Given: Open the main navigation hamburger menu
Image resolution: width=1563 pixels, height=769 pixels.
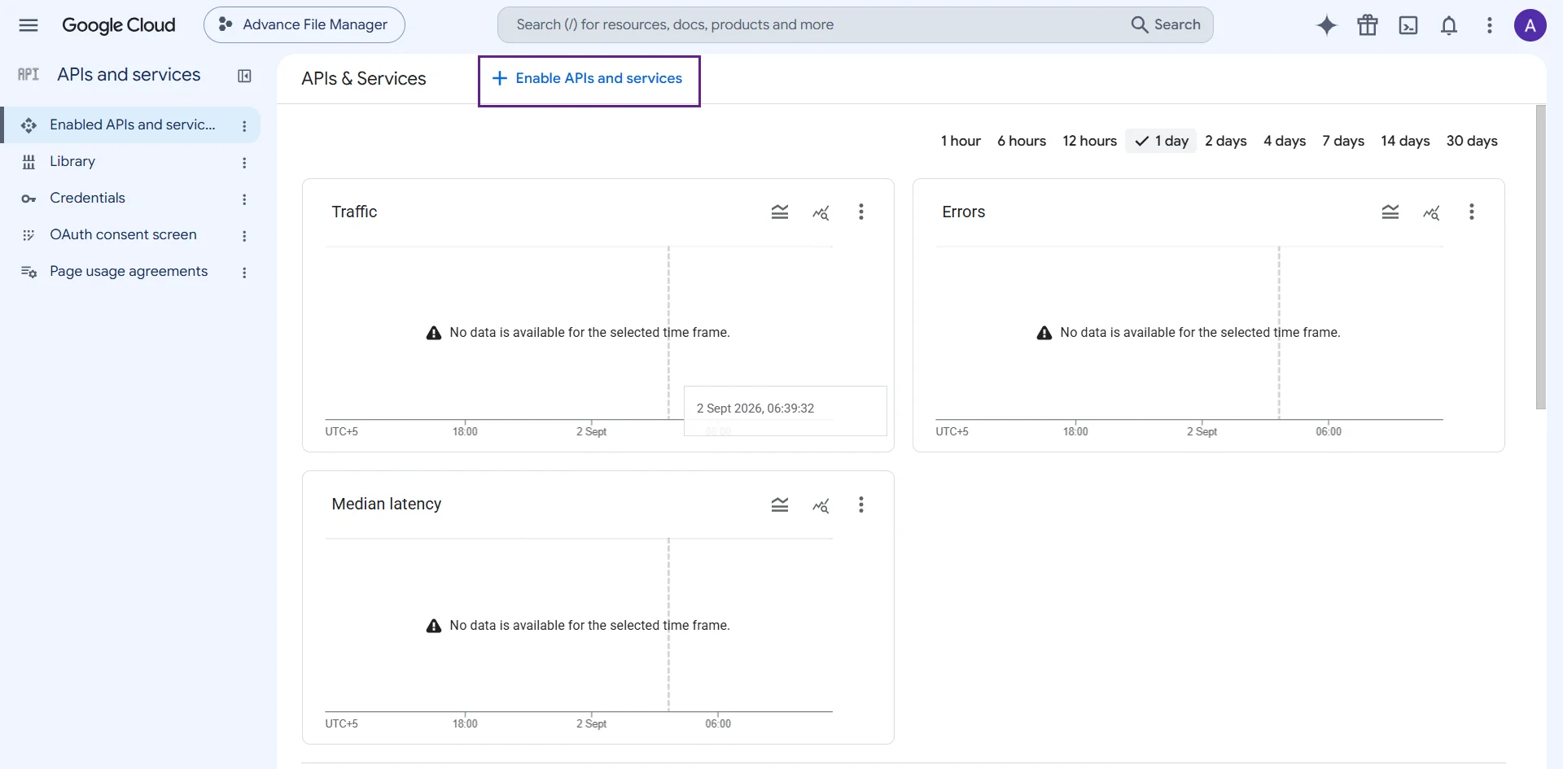Looking at the screenshot, I should pos(28,25).
